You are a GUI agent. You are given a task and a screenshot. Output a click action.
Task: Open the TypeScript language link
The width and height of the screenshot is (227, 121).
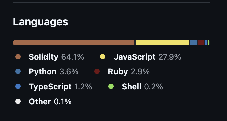(x=54, y=87)
